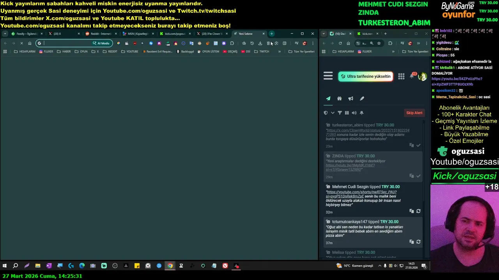Toggle the alert bell below tabs
This screenshot has height=280, width=499.
pos(361,113)
